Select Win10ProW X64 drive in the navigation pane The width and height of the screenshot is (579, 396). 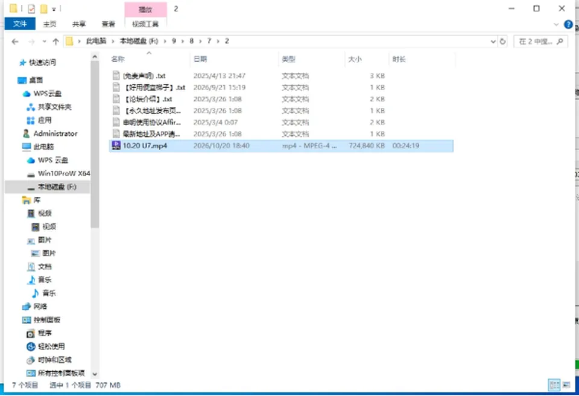pyautogui.click(x=64, y=173)
